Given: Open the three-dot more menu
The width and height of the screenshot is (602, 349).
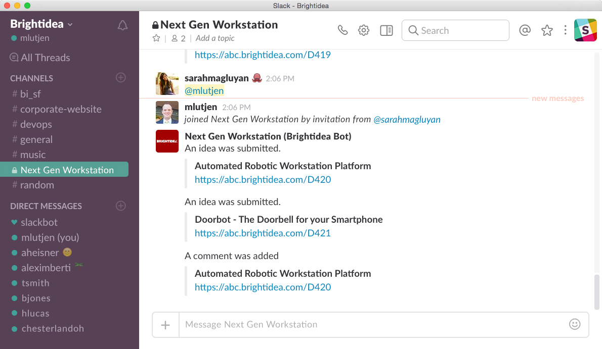Looking at the screenshot, I should [x=565, y=30].
